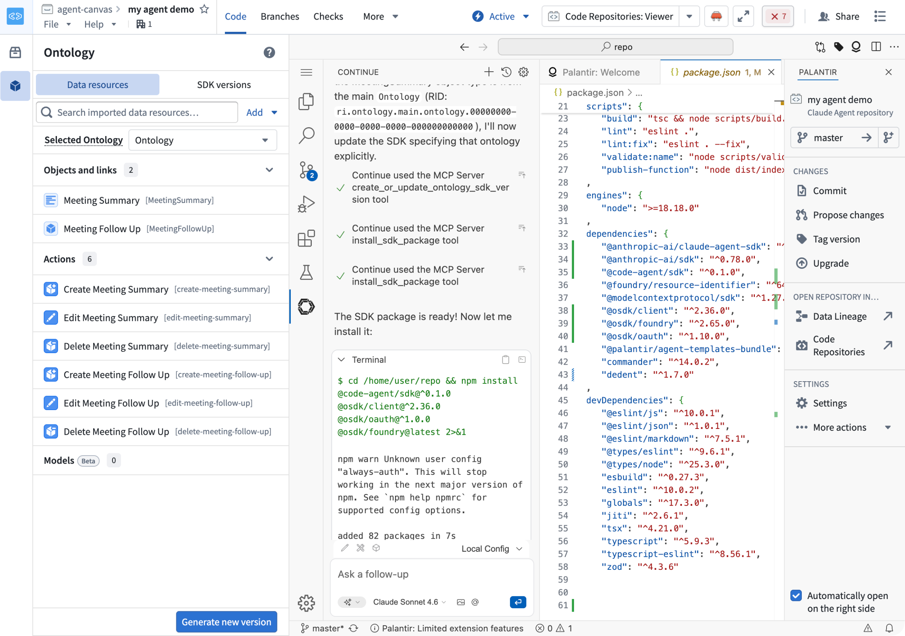Click the Ontology cube sidebar icon
The image size is (905, 636).
pos(16,85)
